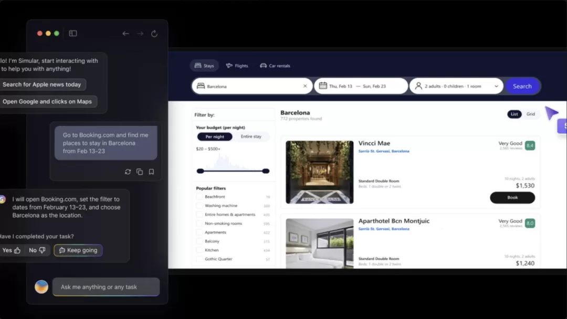567x319 pixels.
Task: Reload using the refresh icon in toolbar
Action: [x=154, y=33]
